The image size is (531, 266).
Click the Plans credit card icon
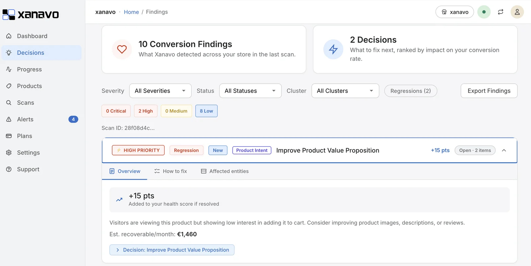[x=9, y=136]
